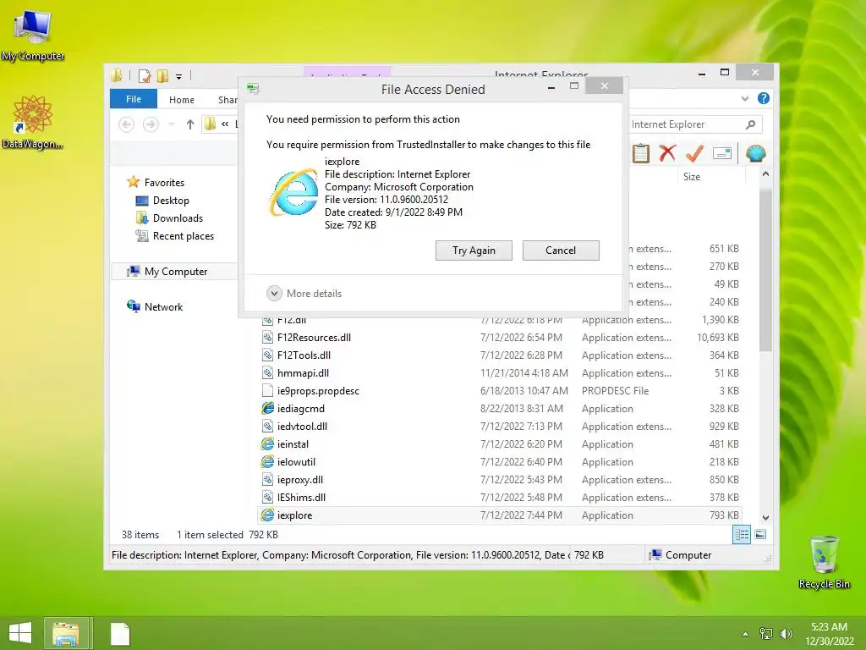Open Explorer help question mark icon

click(x=764, y=98)
